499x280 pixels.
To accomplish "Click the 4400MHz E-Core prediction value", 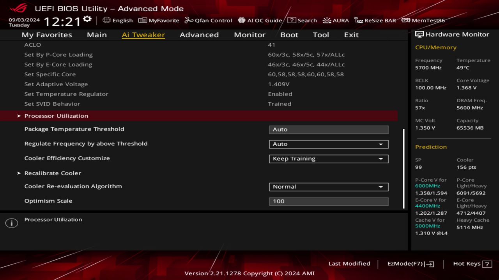I will click(x=428, y=206).
